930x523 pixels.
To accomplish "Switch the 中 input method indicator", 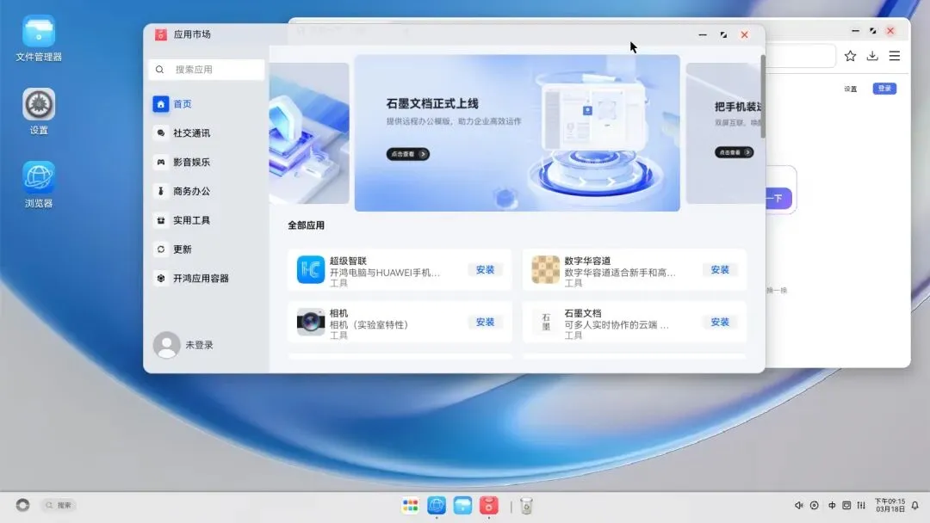I will coord(832,505).
